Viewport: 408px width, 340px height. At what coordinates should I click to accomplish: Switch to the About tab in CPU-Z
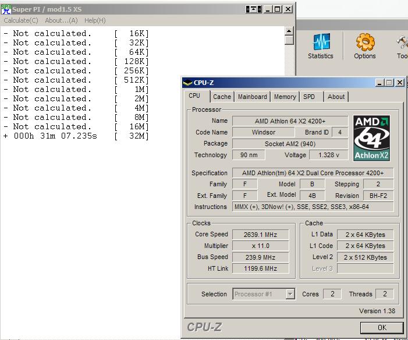click(x=336, y=97)
